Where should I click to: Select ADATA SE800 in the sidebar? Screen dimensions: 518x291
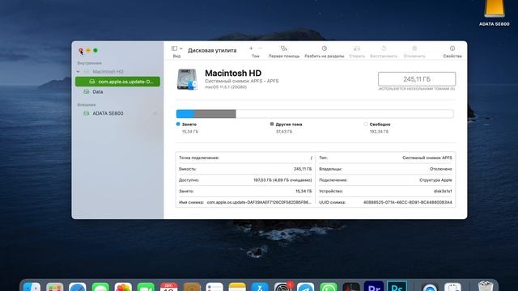coord(108,113)
